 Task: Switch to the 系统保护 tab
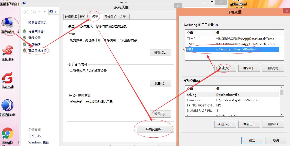[110, 16]
